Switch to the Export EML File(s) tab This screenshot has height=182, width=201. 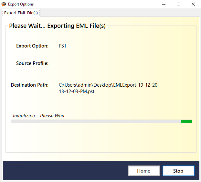click(21, 13)
